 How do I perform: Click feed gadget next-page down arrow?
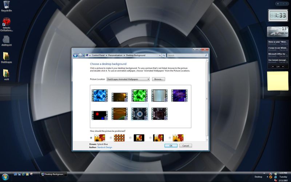[x=283, y=67]
